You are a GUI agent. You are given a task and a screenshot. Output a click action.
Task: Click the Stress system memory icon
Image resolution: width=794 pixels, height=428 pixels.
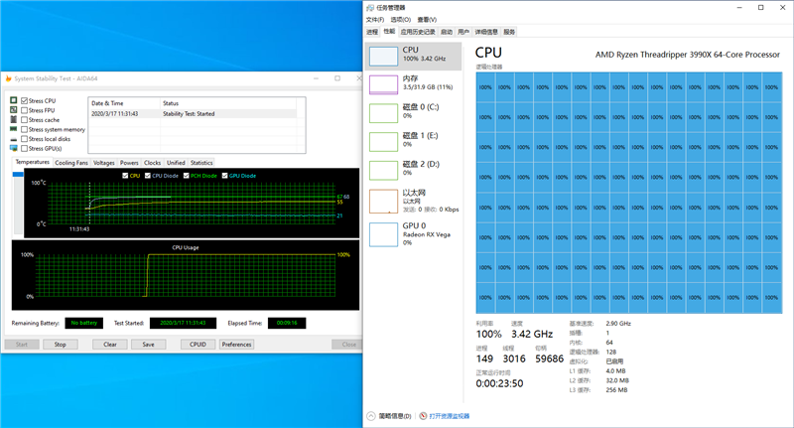point(14,129)
